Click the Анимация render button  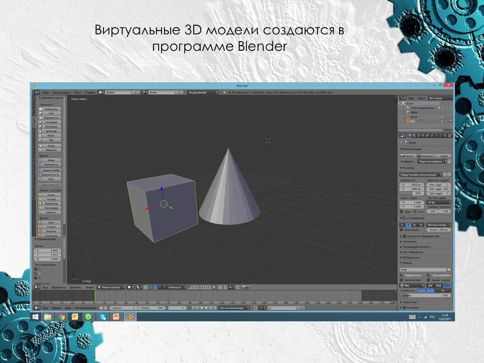click(425, 156)
